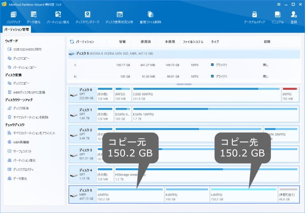305x213 pixels.
Task: Open the バックアップ tool in the toolbar
Action: (13, 17)
